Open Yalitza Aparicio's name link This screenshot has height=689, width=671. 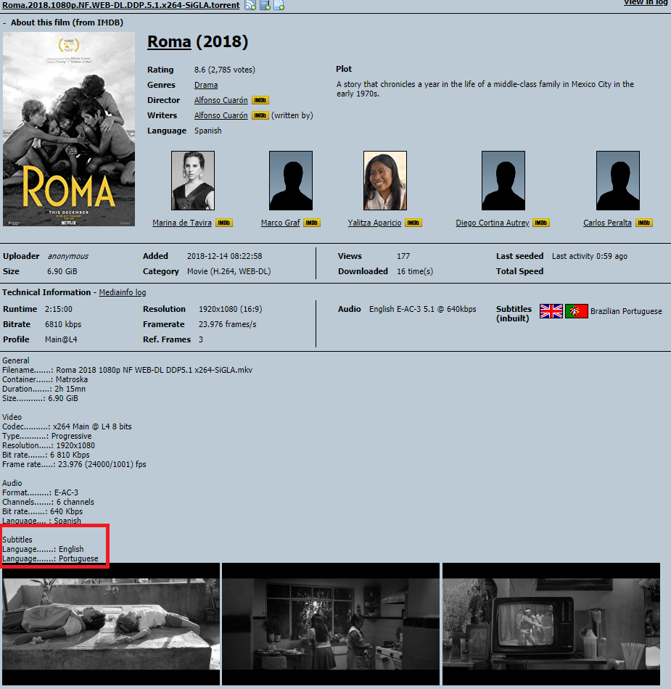click(x=374, y=223)
